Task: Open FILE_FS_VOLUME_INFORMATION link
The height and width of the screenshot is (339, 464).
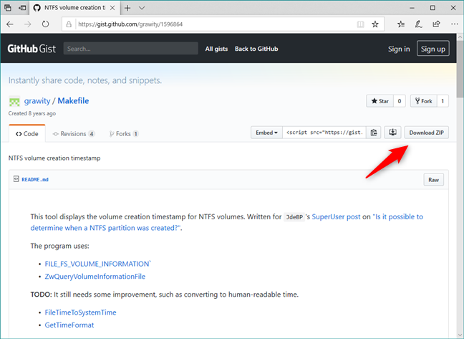Action: click(x=97, y=264)
